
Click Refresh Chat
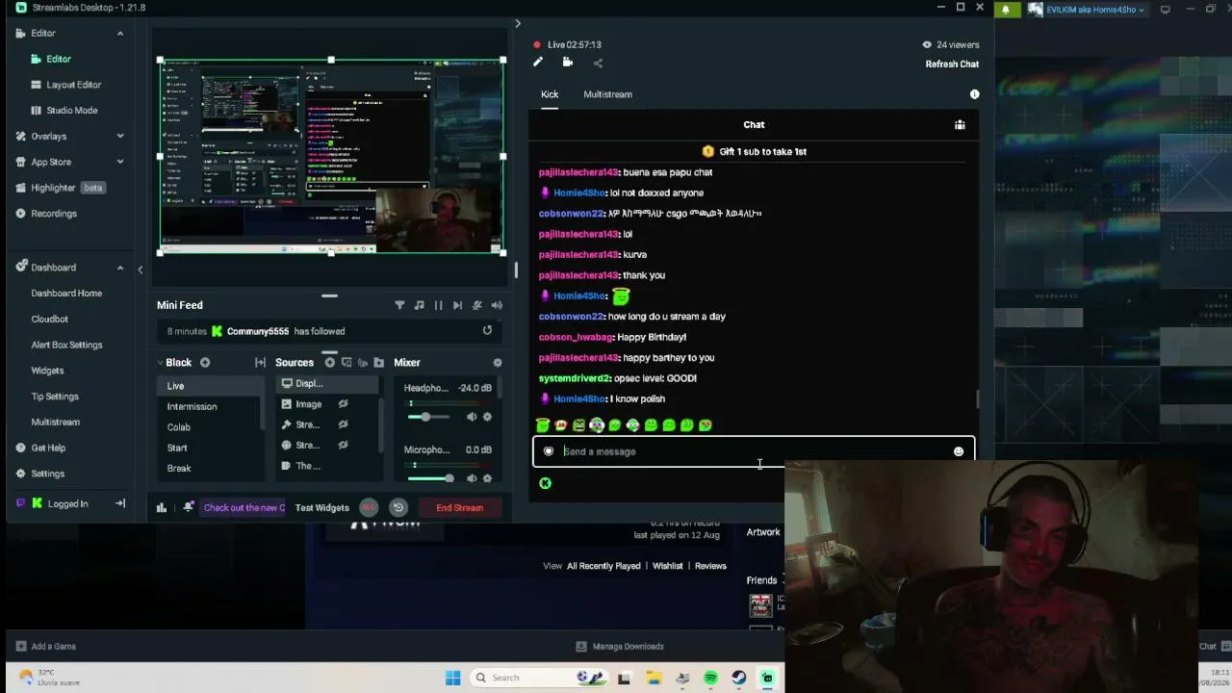[952, 64]
